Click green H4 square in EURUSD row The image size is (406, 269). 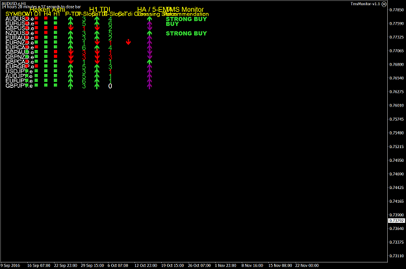click(46, 23)
